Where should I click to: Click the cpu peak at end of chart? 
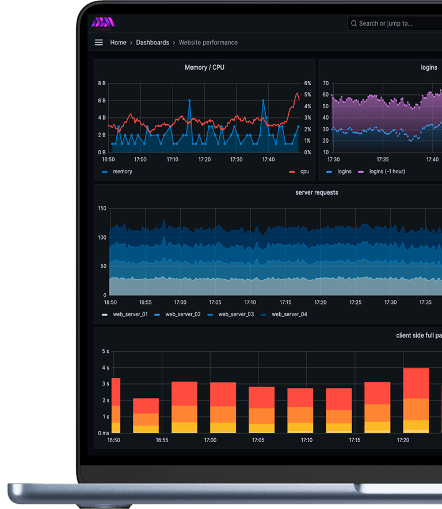297,94
